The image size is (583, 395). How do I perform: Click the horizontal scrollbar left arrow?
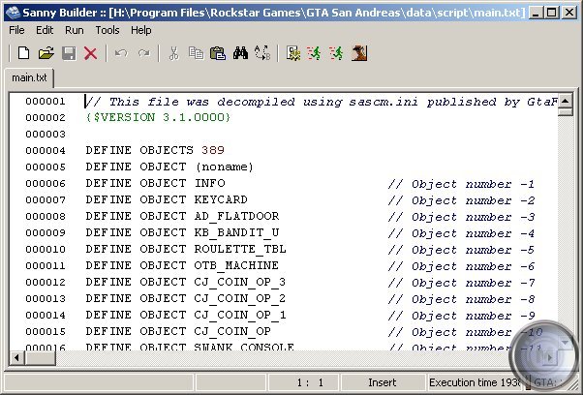(16, 358)
